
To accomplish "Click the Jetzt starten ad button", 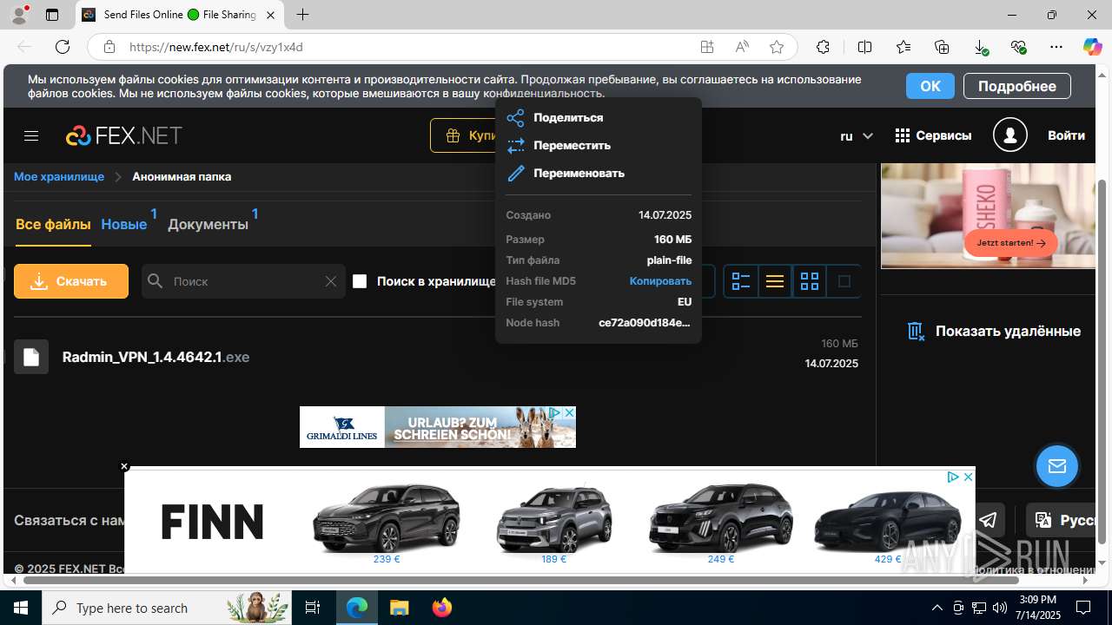I will coord(1010,243).
